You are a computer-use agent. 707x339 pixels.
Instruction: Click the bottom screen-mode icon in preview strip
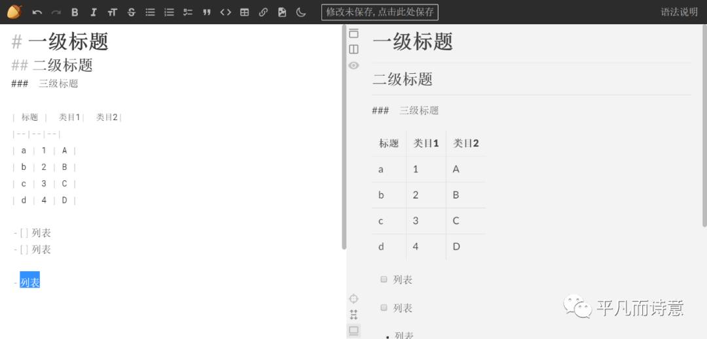click(x=354, y=331)
